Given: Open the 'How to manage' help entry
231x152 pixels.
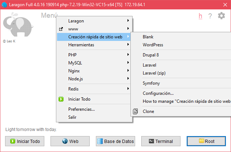Looking at the screenshot, I should [x=181, y=101].
